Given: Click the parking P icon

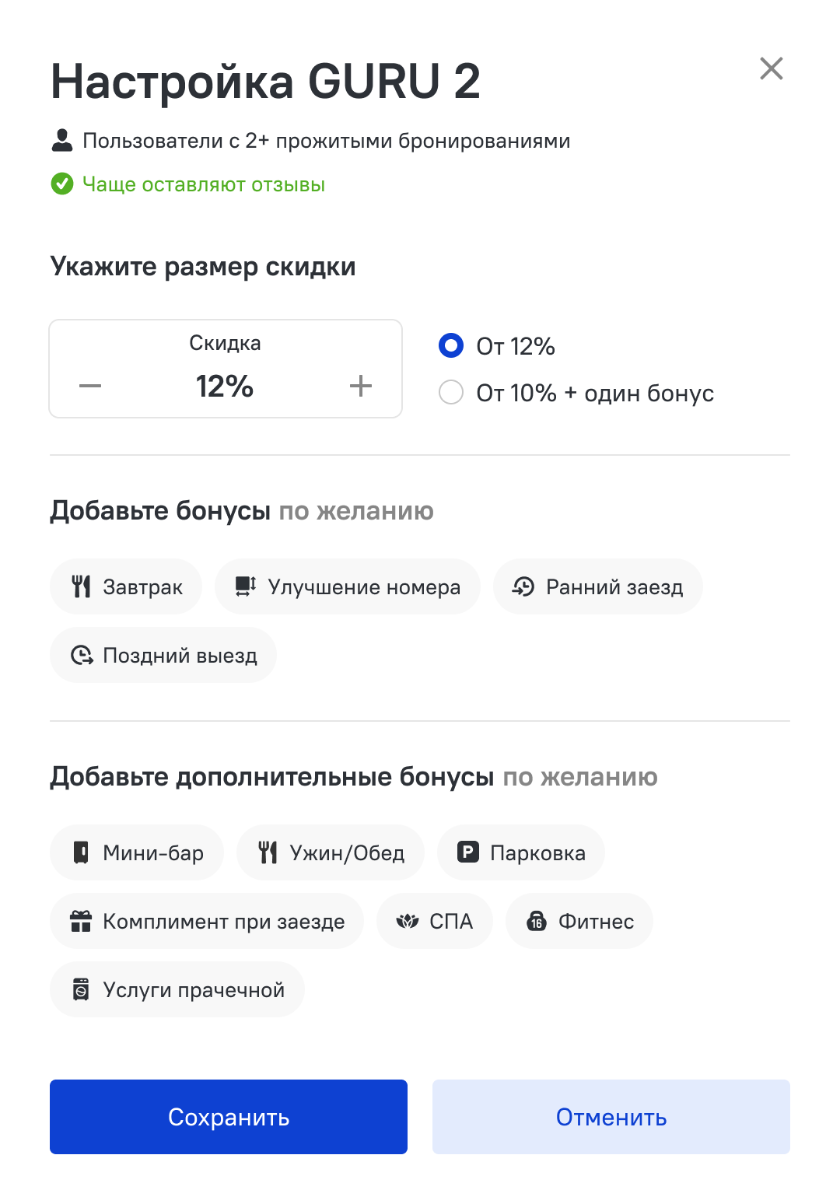Looking at the screenshot, I should pos(467,852).
